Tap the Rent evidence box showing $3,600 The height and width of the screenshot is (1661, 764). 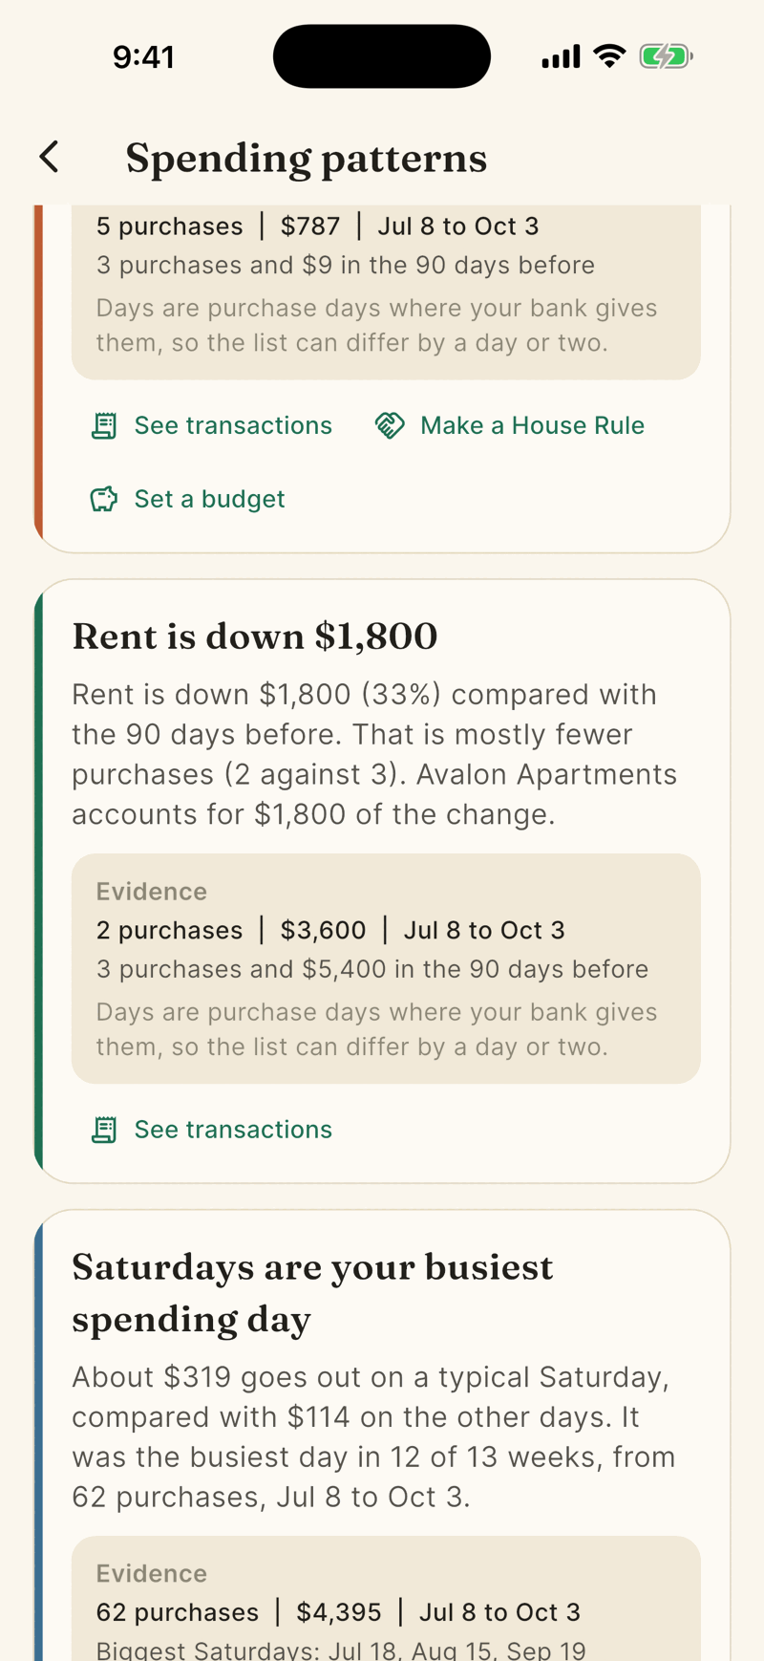click(x=386, y=968)
